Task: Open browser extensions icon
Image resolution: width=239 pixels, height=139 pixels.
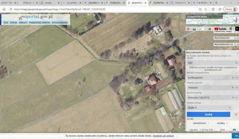Action: [x=213, y=9]
